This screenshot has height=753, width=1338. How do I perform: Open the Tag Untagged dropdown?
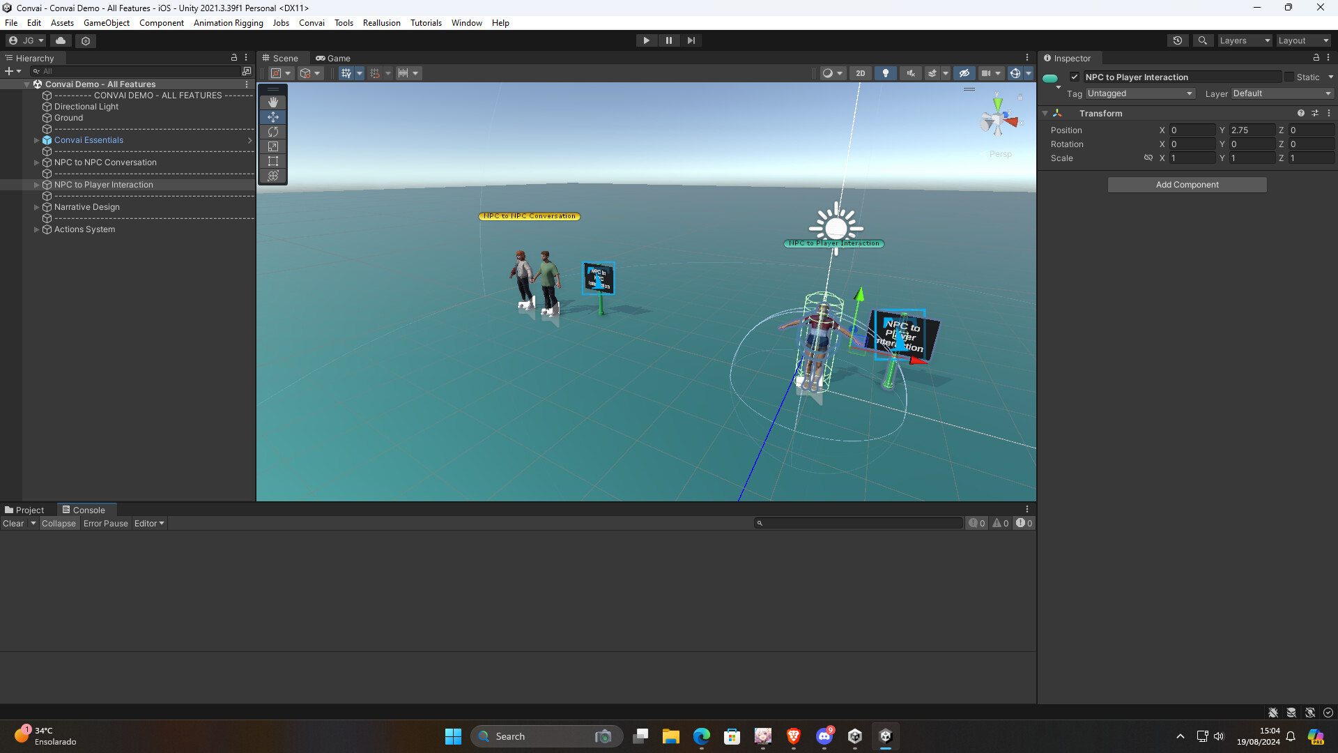pos(1140,93)
